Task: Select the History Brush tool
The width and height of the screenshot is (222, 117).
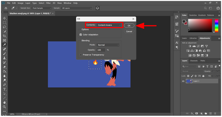Action: point(4,62)
